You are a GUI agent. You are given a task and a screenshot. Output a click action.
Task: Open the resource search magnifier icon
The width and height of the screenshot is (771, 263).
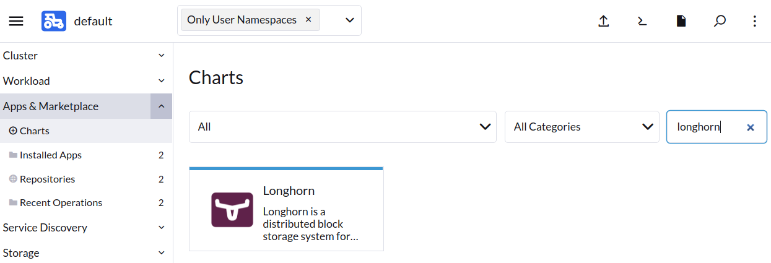pyautogui.click(x=720, y=21)
